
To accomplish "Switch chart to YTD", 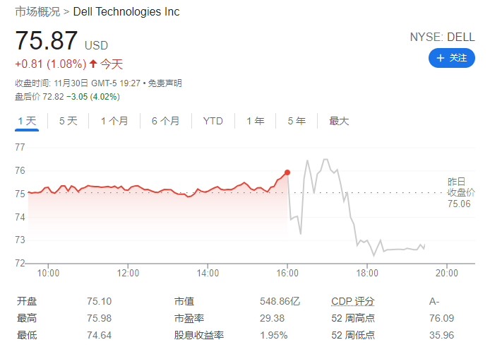I will (x=213, y=121).
